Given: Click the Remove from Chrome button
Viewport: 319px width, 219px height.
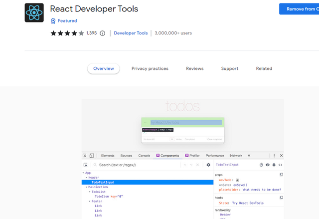Looking at the screenshot, I should click(299, 9).
